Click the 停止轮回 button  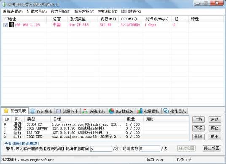(x=212, y=148)
